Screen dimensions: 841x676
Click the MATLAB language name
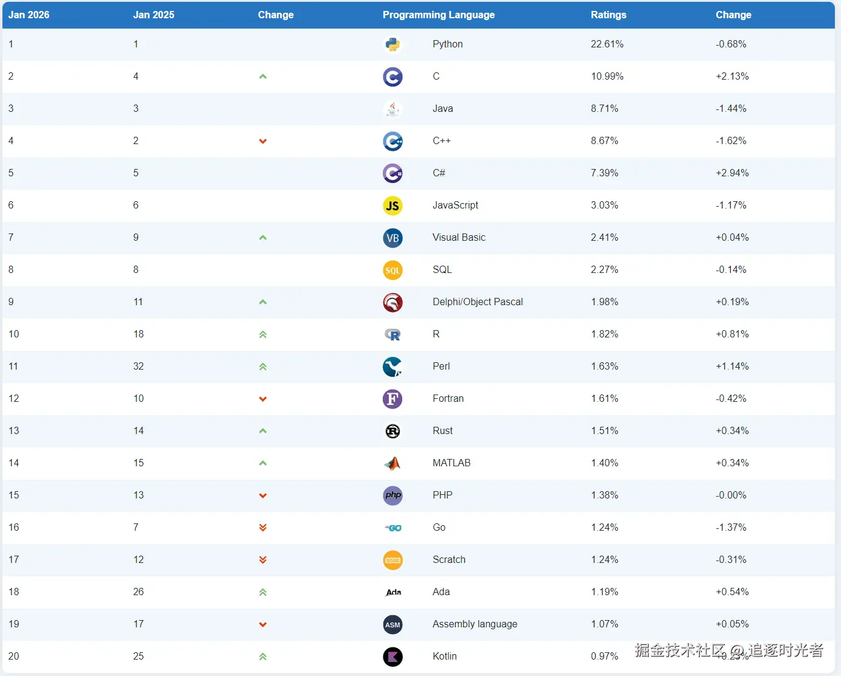point(452,463)
